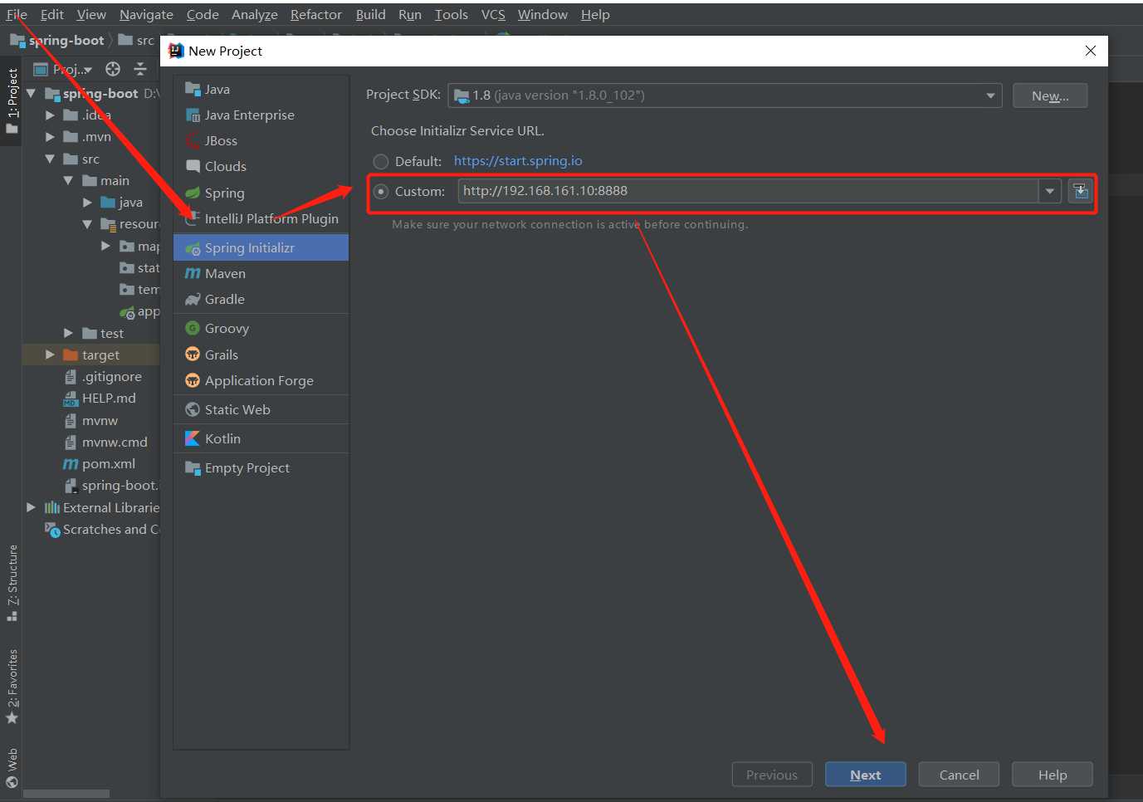Select the Custom service URL radio
The width and height of the screenshot is (1143, 802).
tap(380, 191)
